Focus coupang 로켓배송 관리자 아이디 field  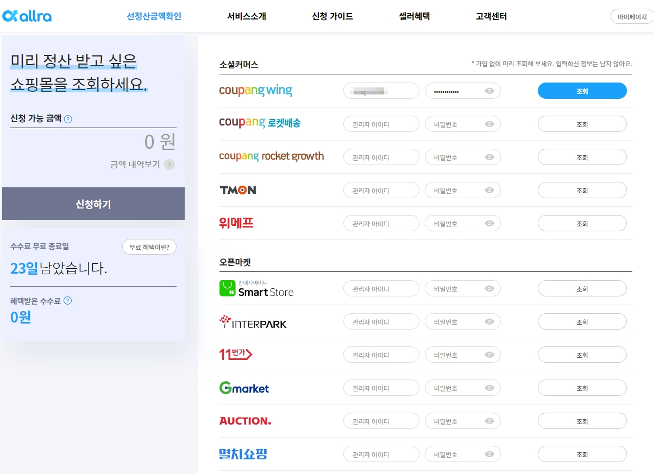pyautogui.click(x=381, y=124)
